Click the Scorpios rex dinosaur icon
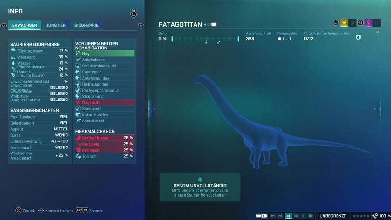Viewport: 391px width, 220px height. [x=78, y=121]
